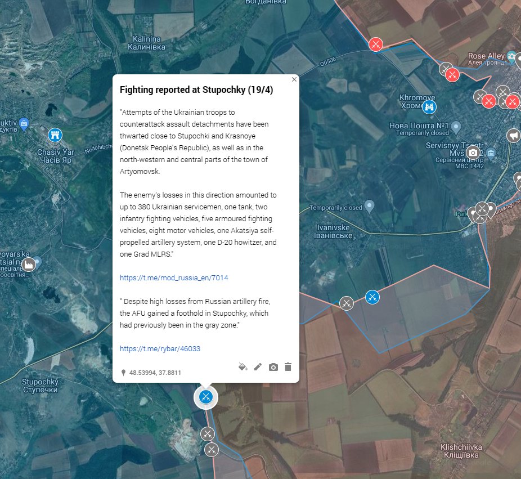Select the blue battle marker below popup

(x=206, y=397)
